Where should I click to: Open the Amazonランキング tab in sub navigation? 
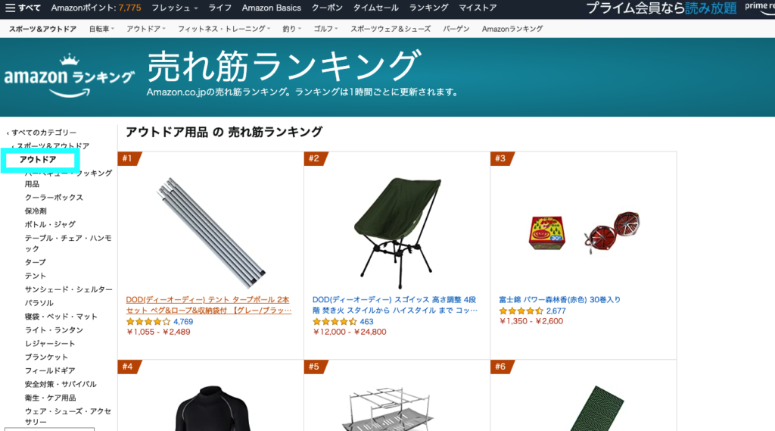pyautogui.click(x=512, y=29)
